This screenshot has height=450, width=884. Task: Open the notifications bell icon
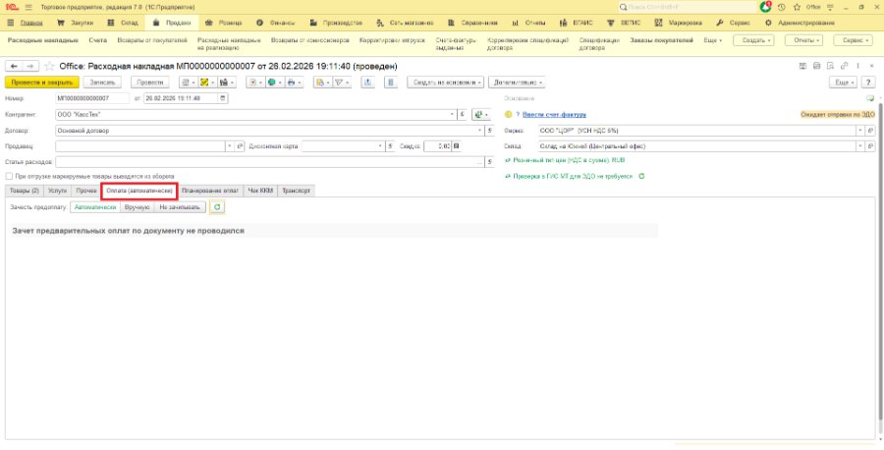[x=765, y=7]
